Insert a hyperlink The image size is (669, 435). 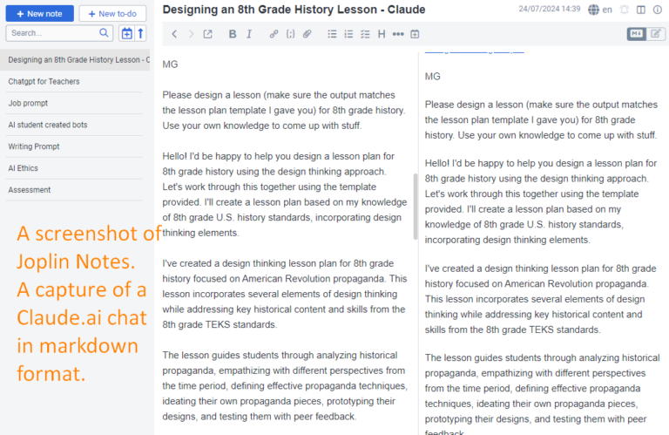pos(274,34)
